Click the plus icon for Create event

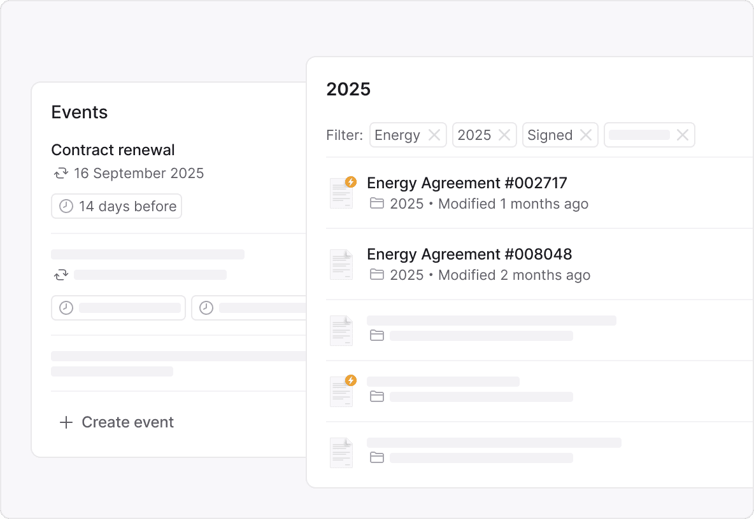[x=66, y=422]
